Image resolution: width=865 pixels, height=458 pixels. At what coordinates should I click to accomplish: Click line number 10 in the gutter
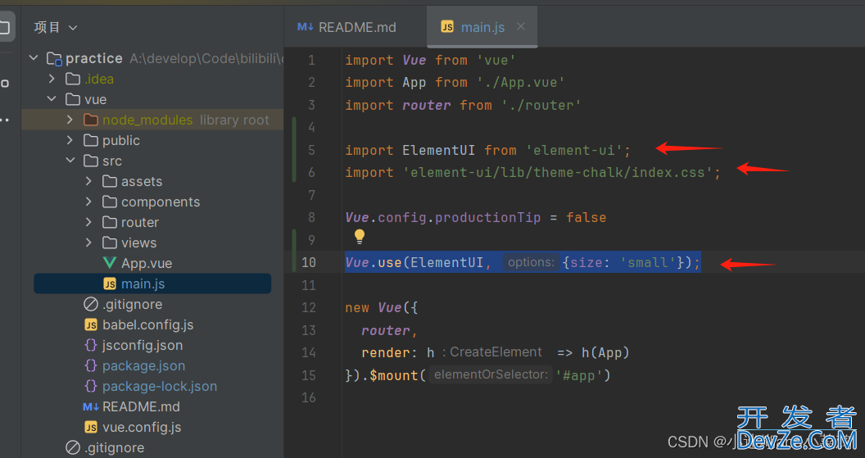tap(309, 262)
